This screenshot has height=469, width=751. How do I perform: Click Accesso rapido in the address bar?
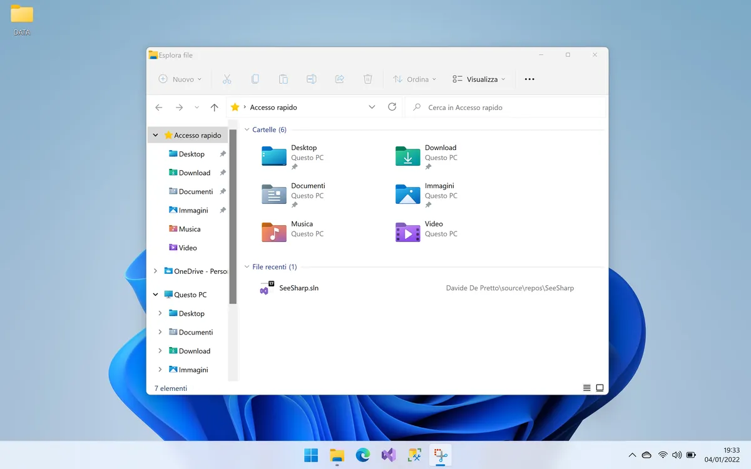tap(273, 108)
